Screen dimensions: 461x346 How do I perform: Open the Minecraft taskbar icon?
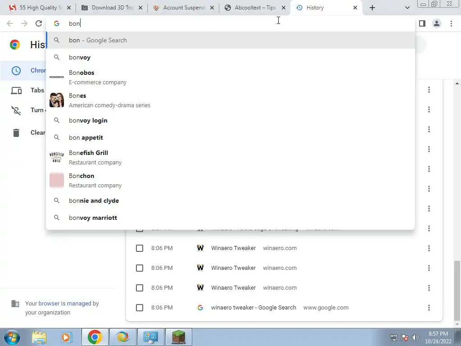(x=179, y=337)
